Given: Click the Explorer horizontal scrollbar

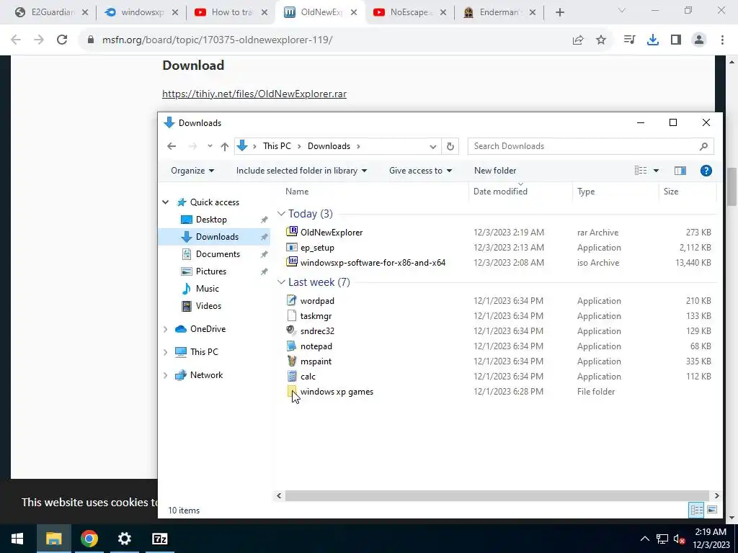Looking at the screenshot, I should click(497, 495).
